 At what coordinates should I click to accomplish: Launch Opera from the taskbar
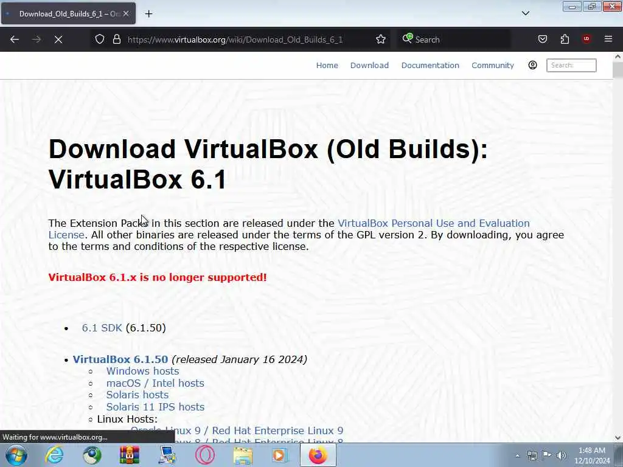tap(204, 455)
